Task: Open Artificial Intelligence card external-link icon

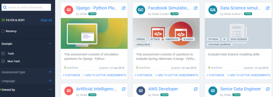Action: (x=124, y=89)
